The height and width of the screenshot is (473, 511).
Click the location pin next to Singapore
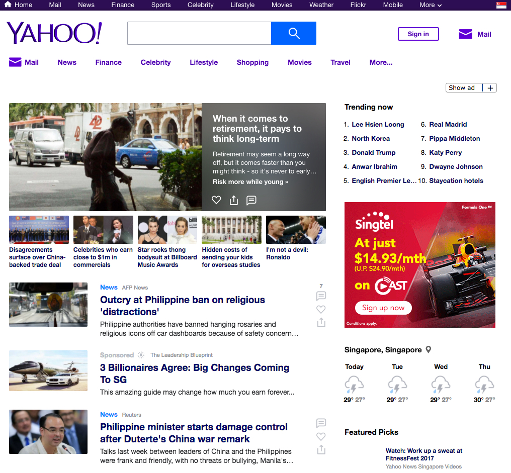(x=429, y=349)
